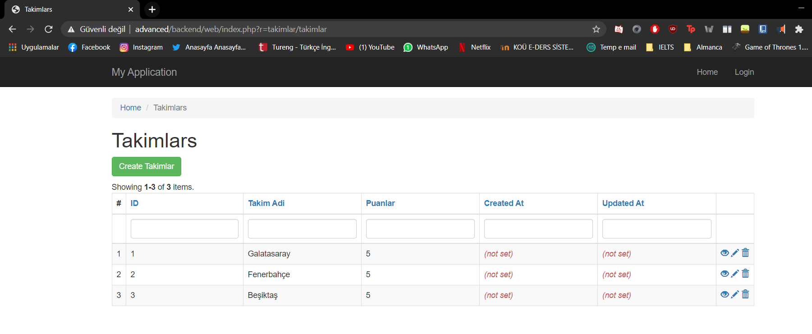
Task: Open the browser extensions puzzle icon
Action: tap(799, 29)
